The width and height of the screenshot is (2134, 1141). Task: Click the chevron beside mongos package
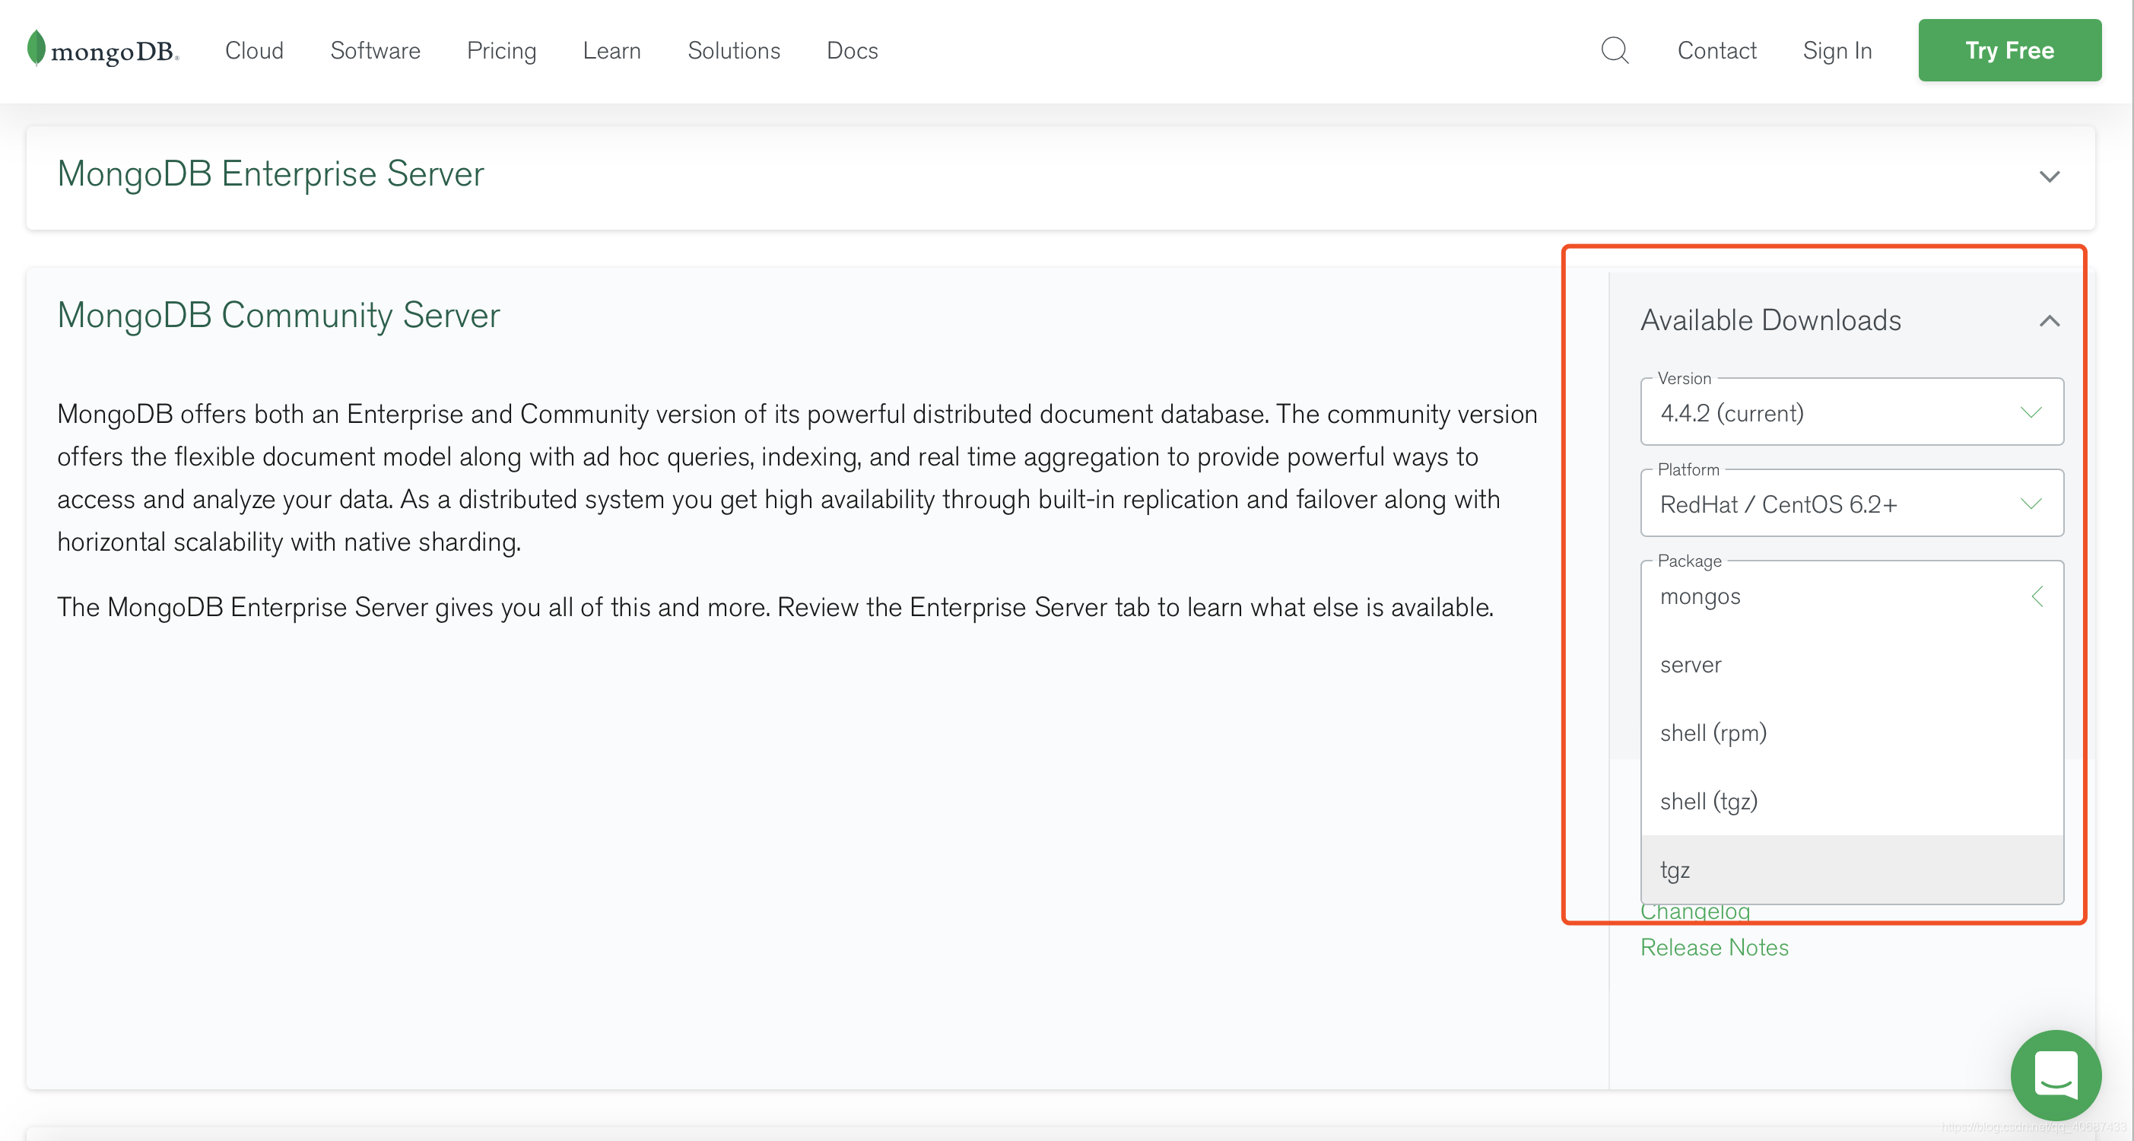(2039, 596)
